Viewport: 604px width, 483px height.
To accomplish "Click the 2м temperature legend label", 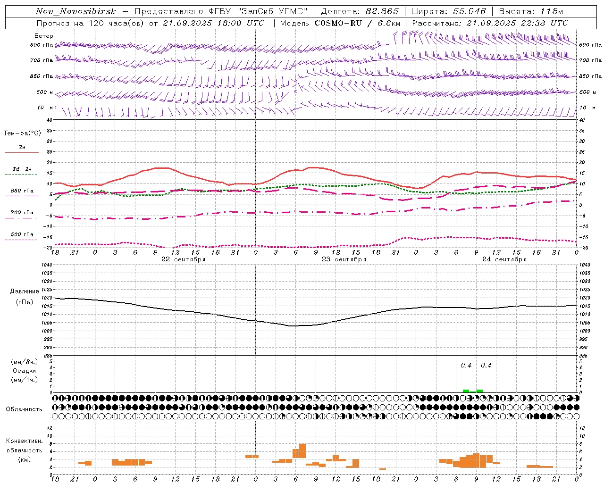I will (22, 148).
